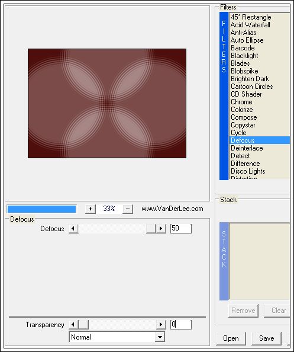Choose the Cartoon Circles filter
Viewport: 294px width, 352px height.
[x=251, y=87]
